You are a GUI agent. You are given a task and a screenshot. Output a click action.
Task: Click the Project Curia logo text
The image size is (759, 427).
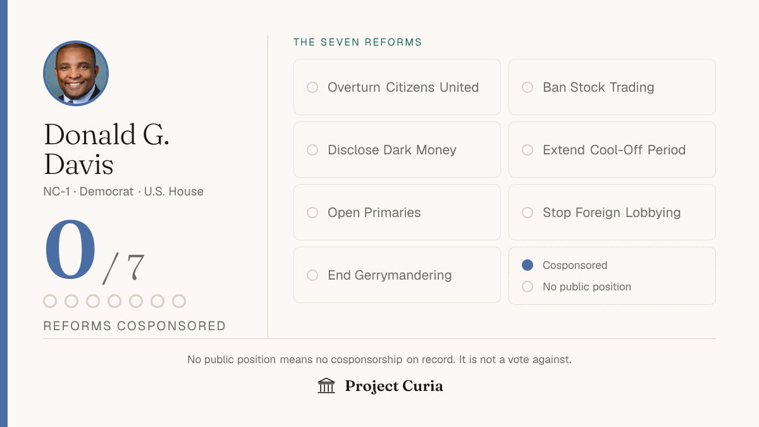coord(394,386)
